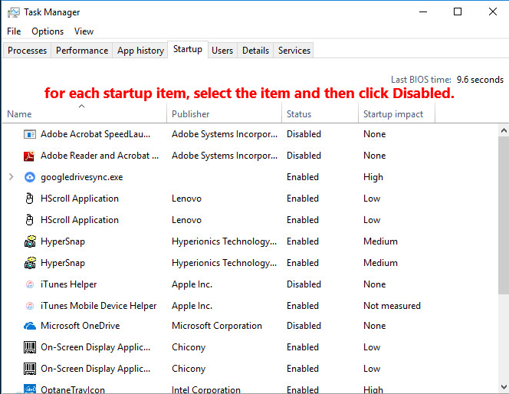Image resolution: width=509 pixels, height=394 pixels.
Task: Select the iTunes Helper row name
Action: point(68,284)
